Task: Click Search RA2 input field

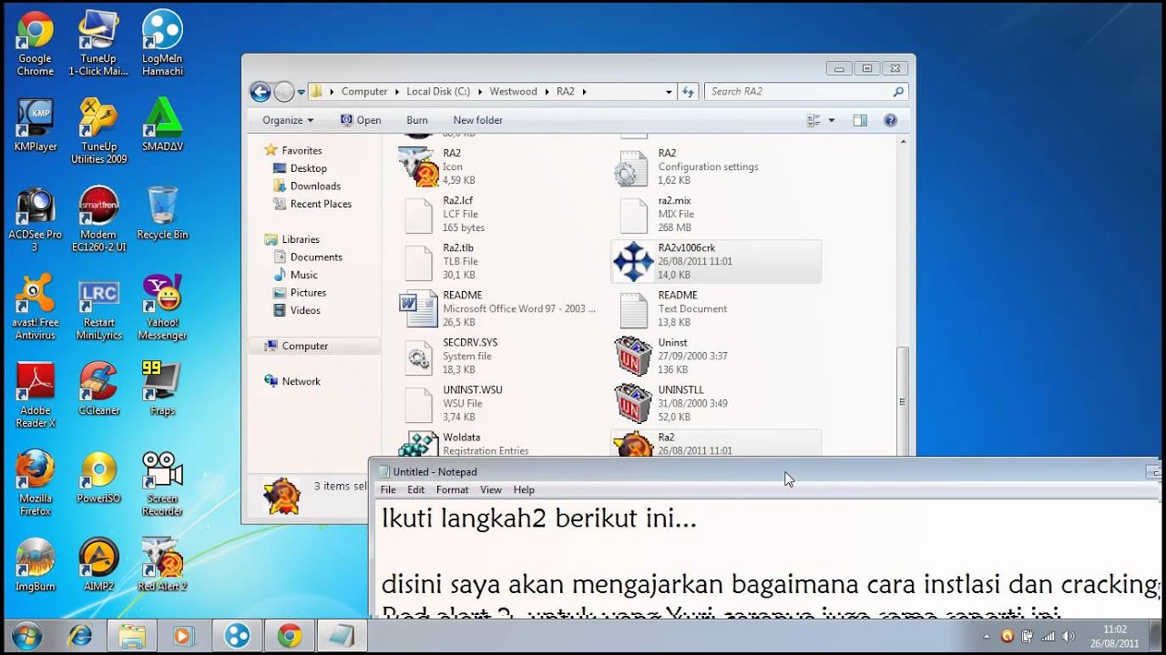Action: pyautogui.click(x=806, y=91)
